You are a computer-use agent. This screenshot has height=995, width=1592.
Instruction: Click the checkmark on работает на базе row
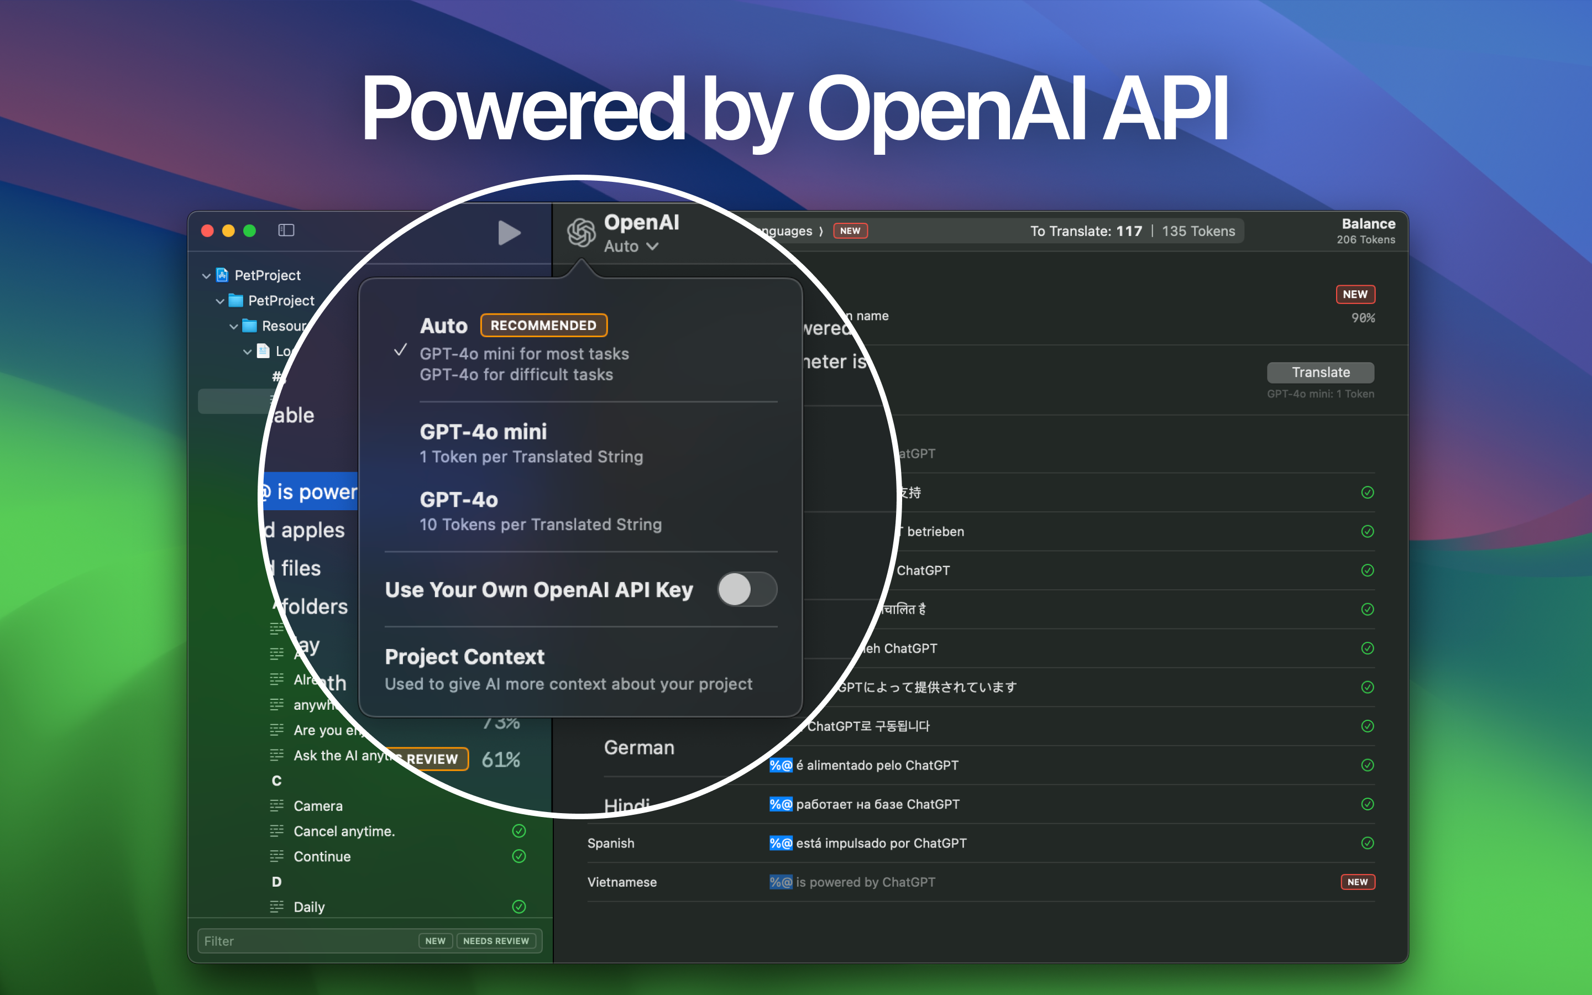pos(1368,804)
